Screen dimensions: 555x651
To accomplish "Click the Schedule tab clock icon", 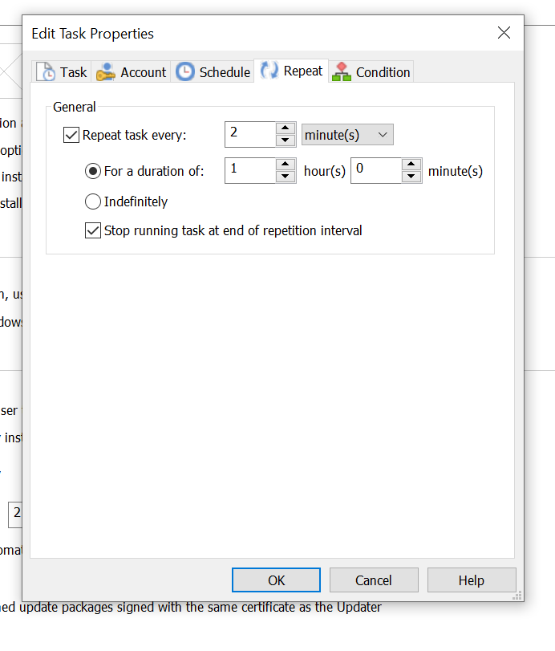I will (x=185, y=72).
